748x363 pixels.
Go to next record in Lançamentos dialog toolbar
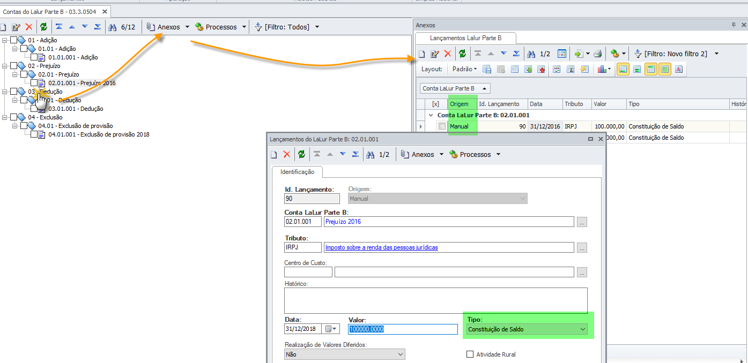(x=343, y=154)
